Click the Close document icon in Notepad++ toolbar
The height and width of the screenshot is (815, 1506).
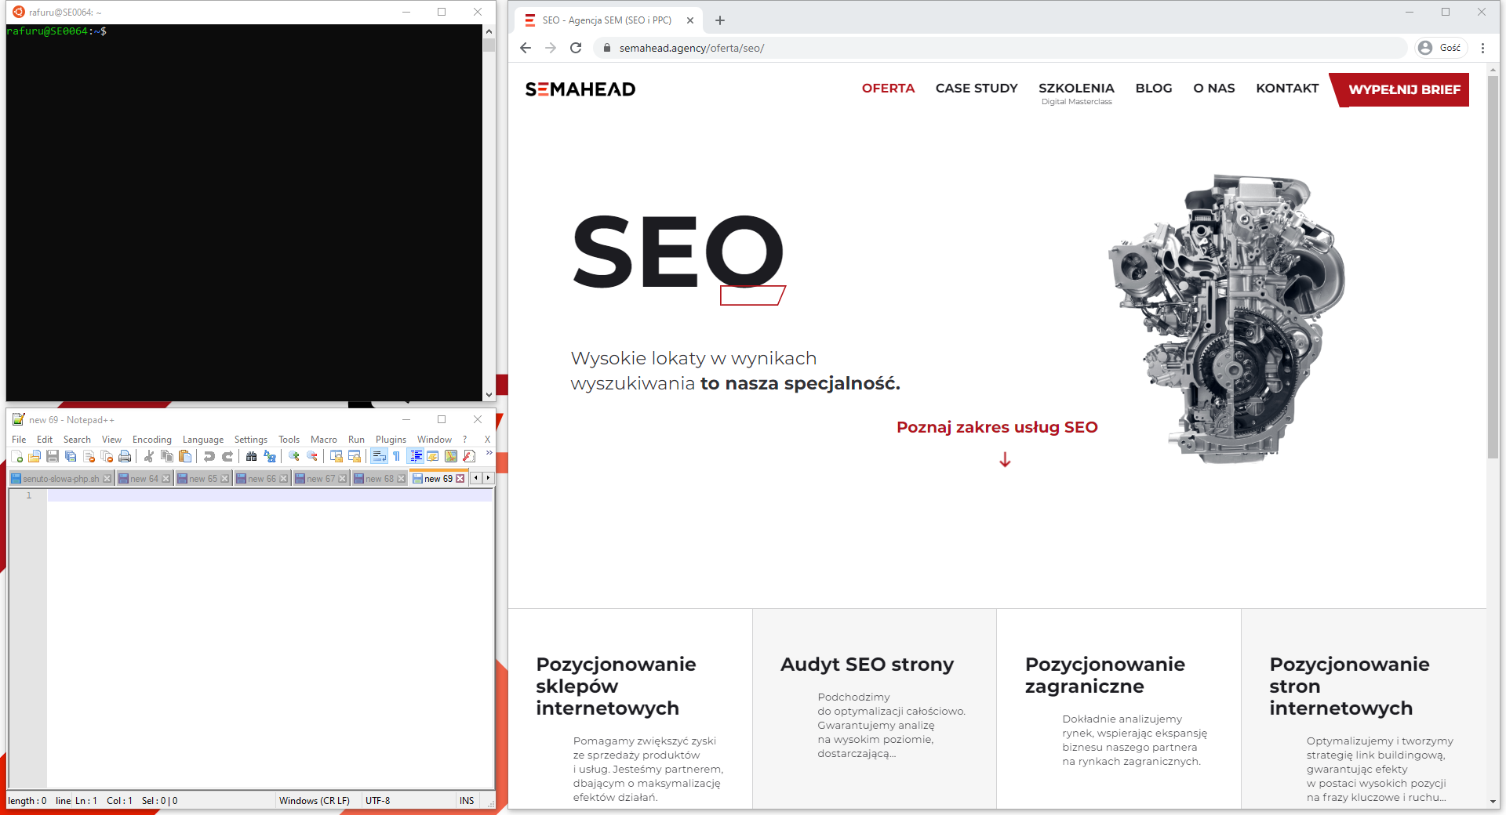coord(89,456)
